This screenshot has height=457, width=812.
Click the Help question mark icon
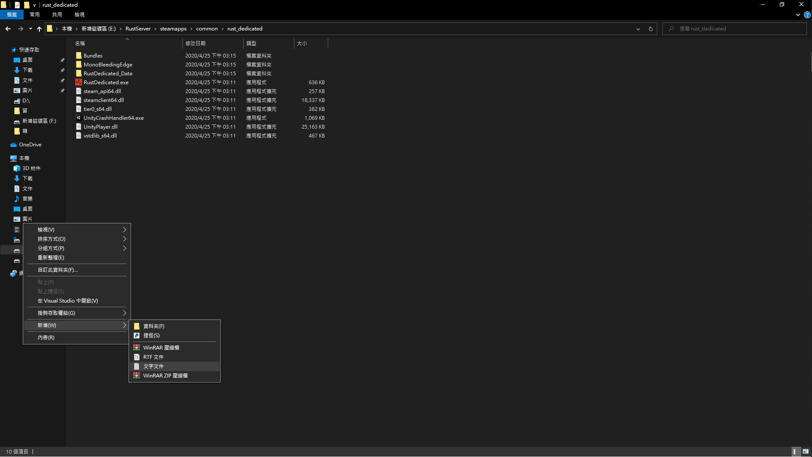point(807,15)
